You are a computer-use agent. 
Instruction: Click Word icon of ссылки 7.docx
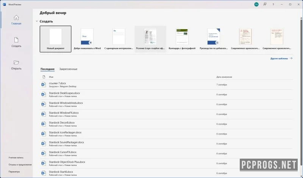44,85
